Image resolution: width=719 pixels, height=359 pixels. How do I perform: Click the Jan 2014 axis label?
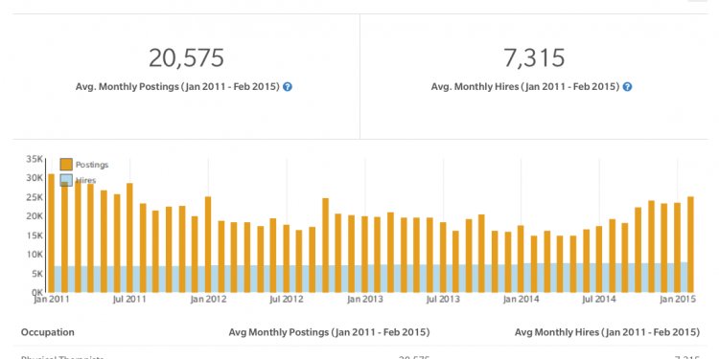522,299
